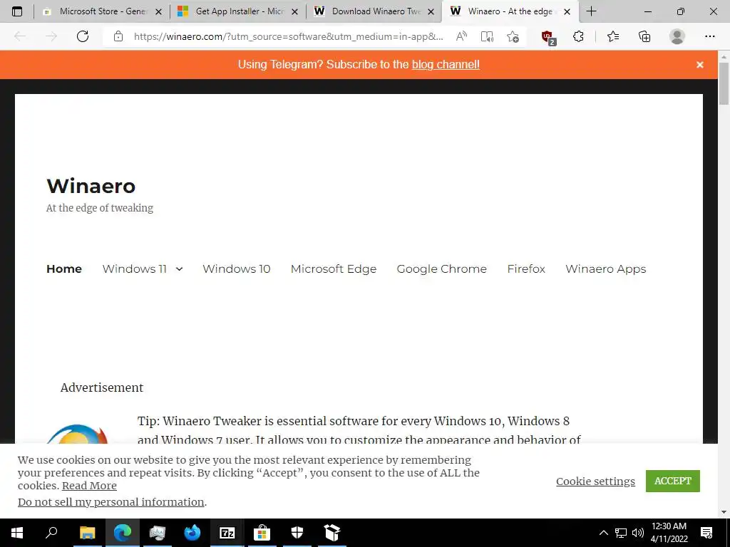Switch to the Microsoft Store tab

coord(103,11)
